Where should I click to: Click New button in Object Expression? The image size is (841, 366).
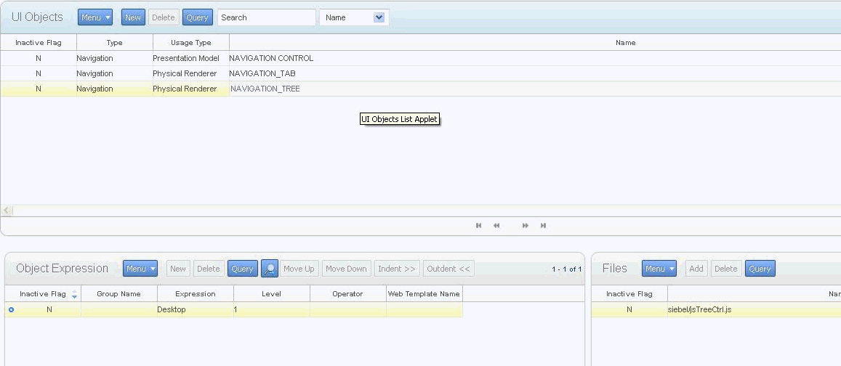pos(178,269)
